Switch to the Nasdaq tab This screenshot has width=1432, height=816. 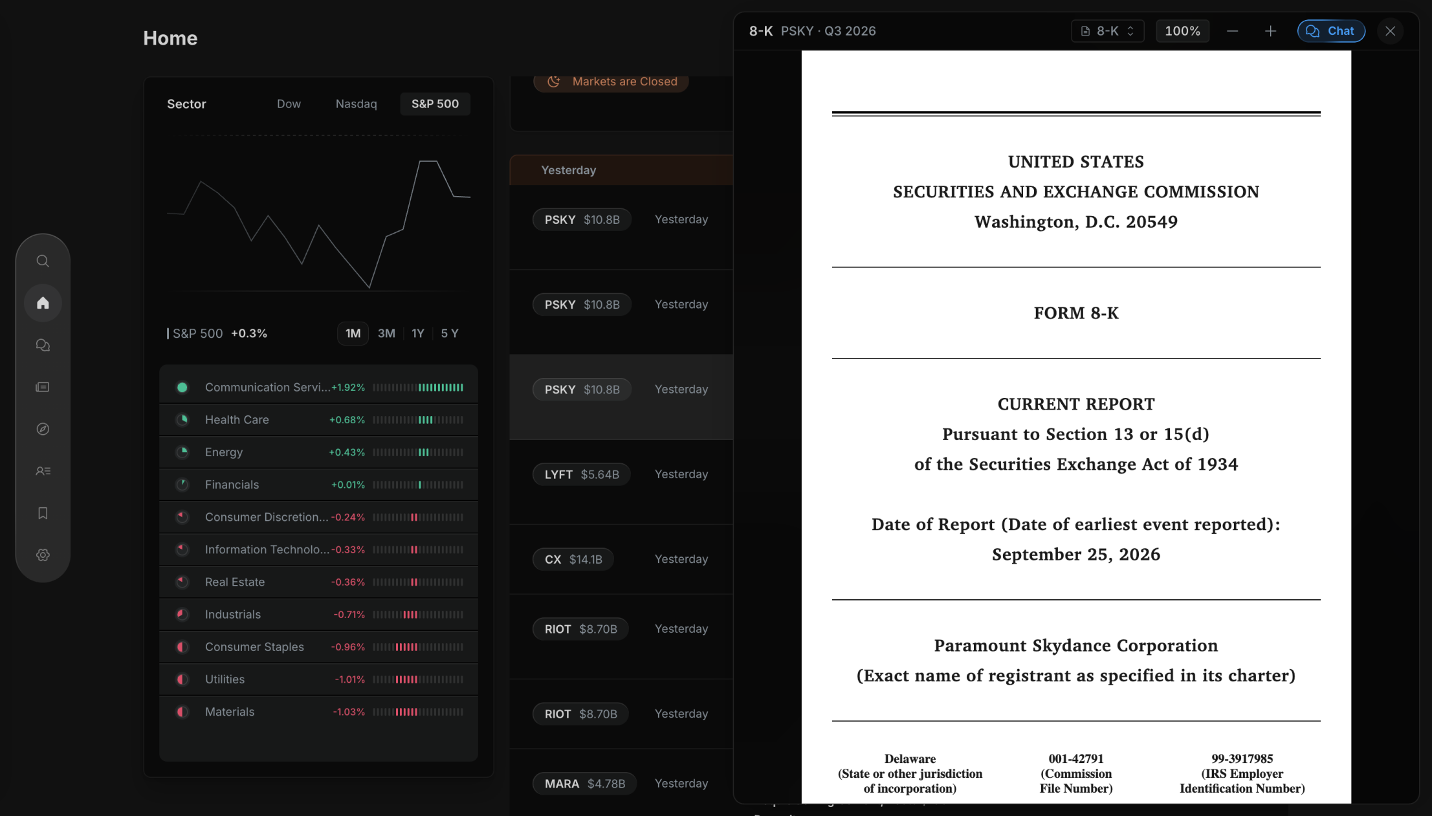(356, 104)
